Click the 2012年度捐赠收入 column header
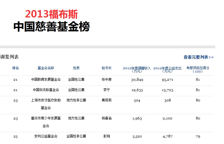 [x=137, y=70]
